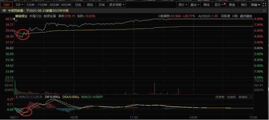The height and width of the screenshot is (120, 269).
Task: Open the 竞价 dropdown
Action: [x=182, y=5]
